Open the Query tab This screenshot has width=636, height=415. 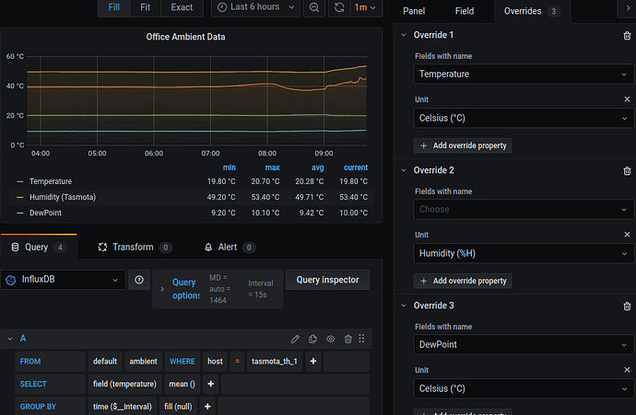point(39,247)
